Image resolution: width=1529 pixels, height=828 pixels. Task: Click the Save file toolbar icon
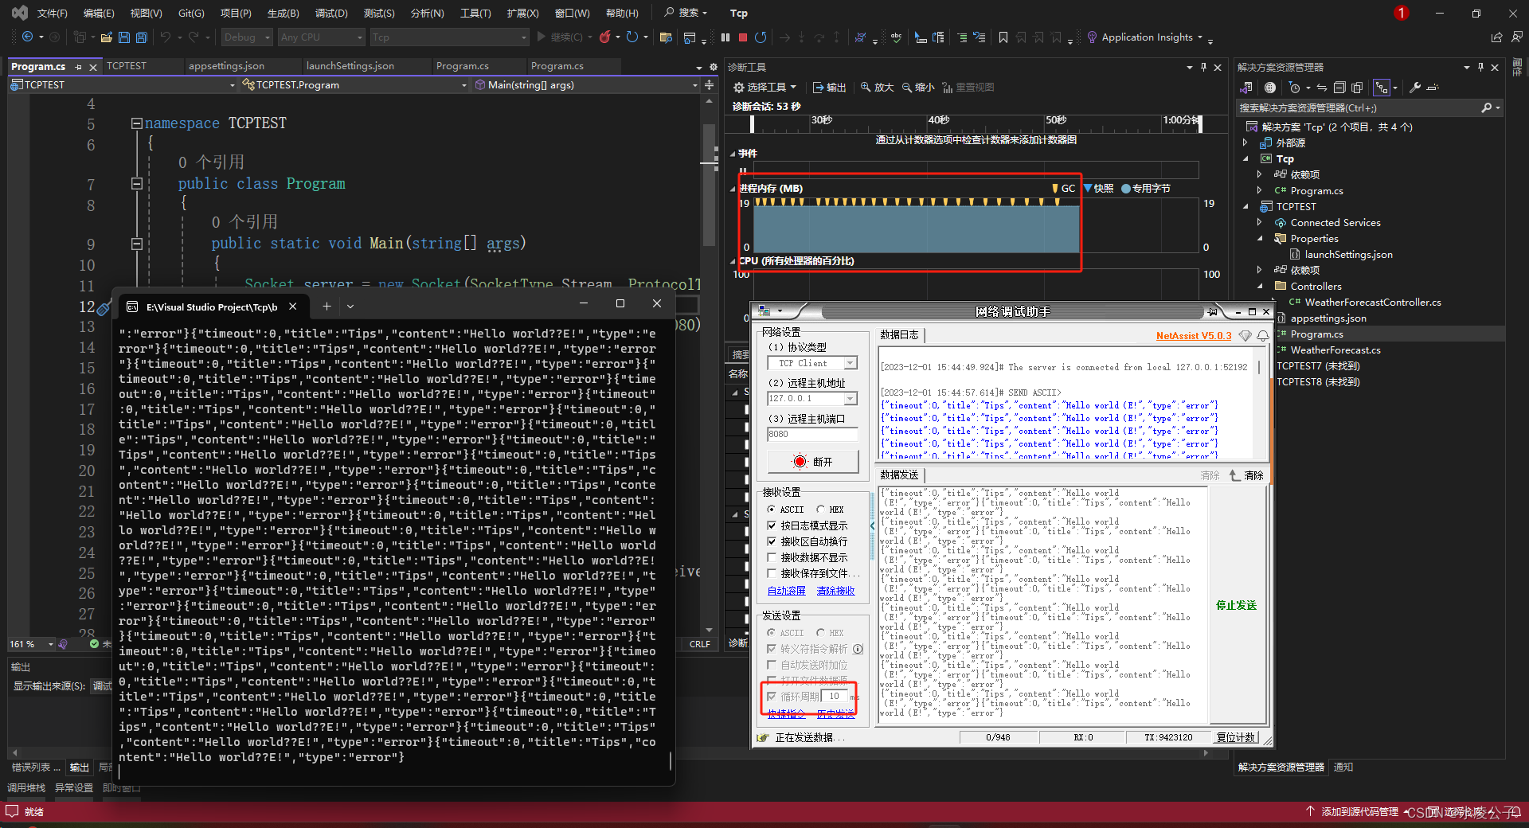click(124, 37)
